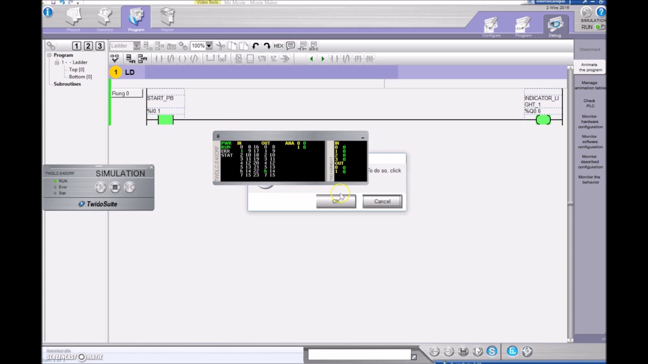The image size is (648, 364).
Task: Select Subroutines in the tree
Action: tap(67, 84)
